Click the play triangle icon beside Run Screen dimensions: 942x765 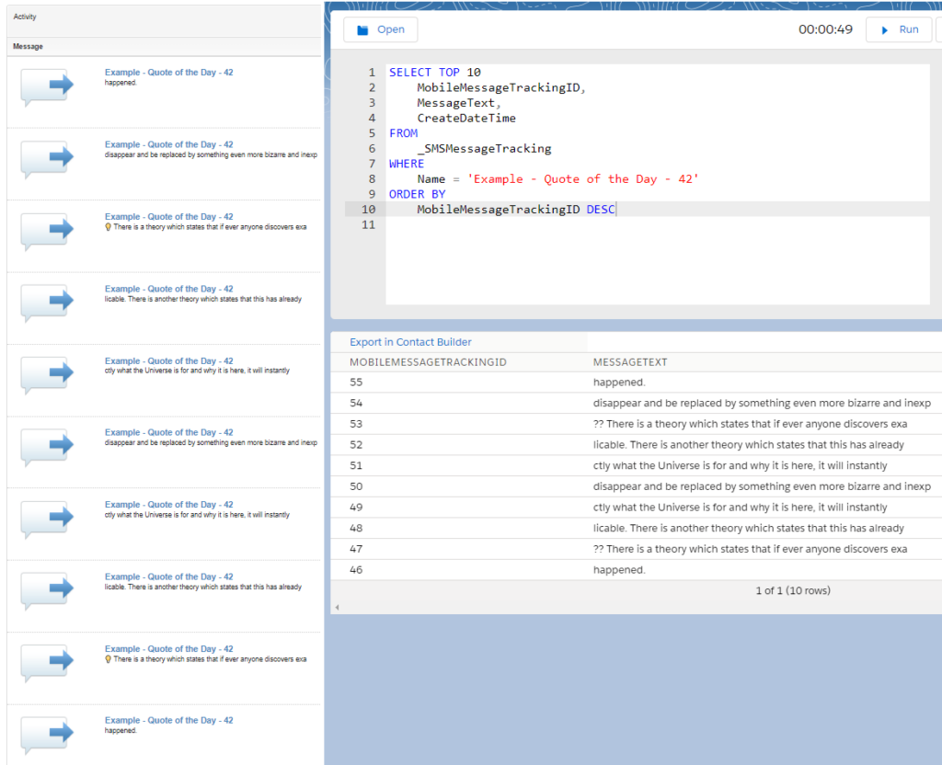click(885, 30)
